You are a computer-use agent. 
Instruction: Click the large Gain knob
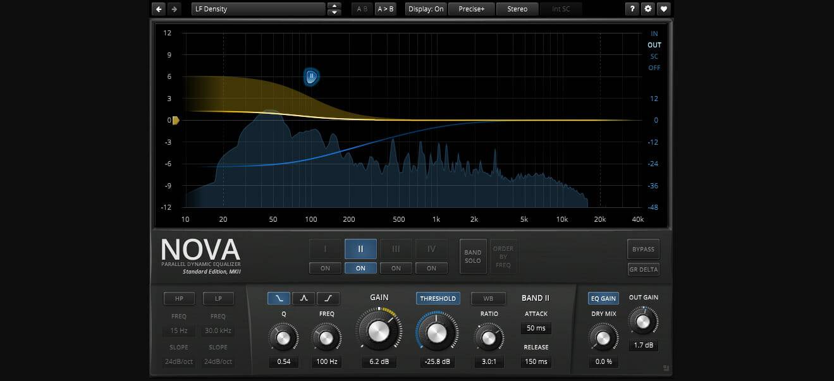click(379, 330)
